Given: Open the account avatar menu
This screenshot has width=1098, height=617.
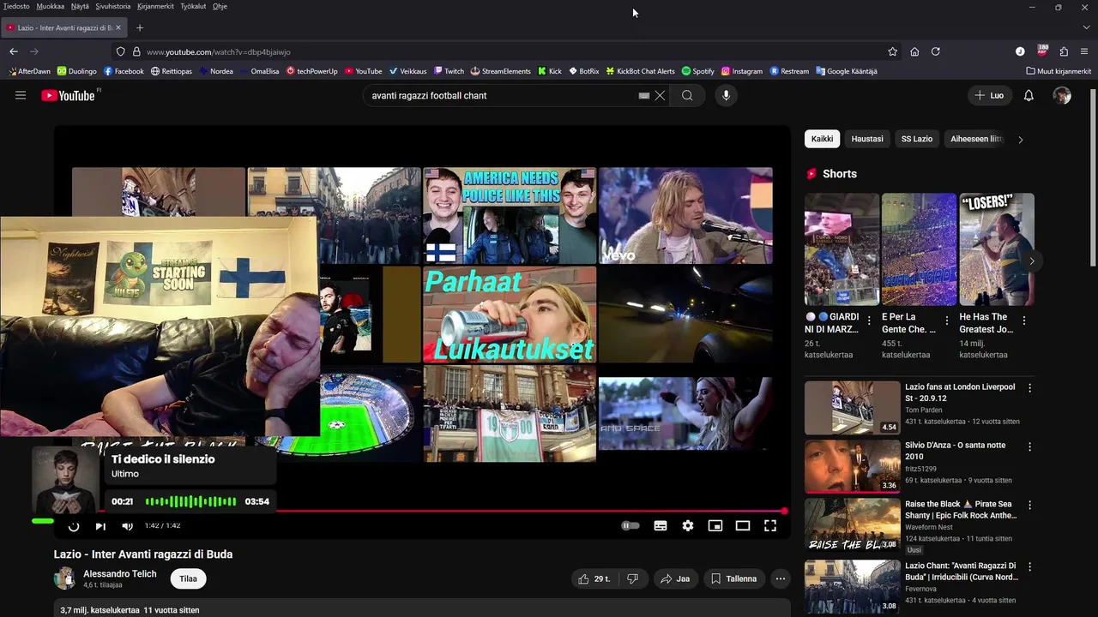Looking at the screenshot, I should pos(1062,95).
